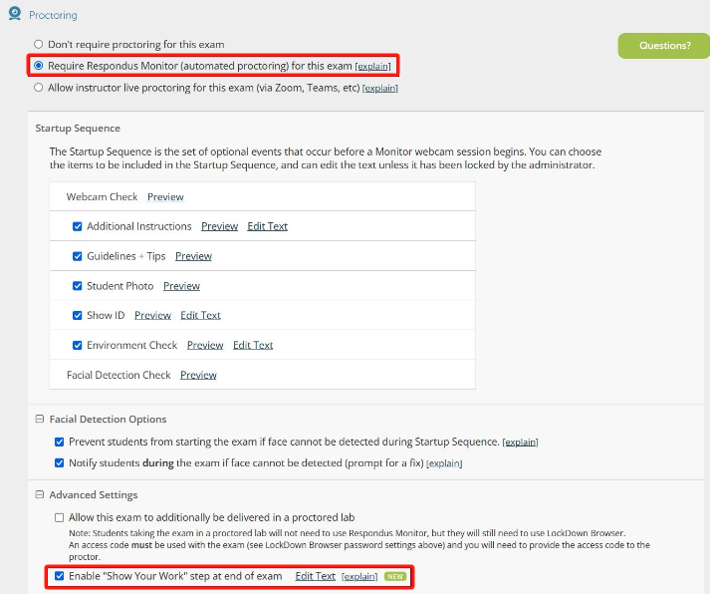Click explain link for Prevent students option
Image resolution: width=710 pixels, height=594 pixels.
click(520, 443)
